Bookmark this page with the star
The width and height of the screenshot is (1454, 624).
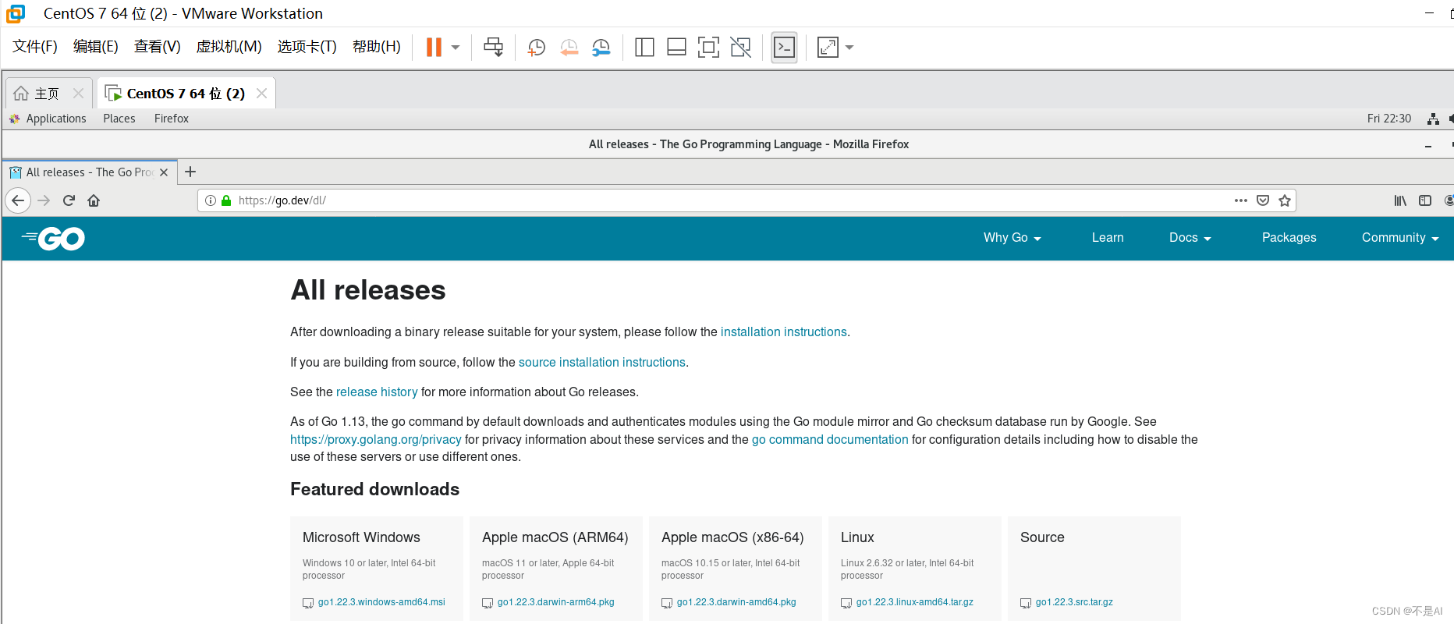tap(1285, 200)
